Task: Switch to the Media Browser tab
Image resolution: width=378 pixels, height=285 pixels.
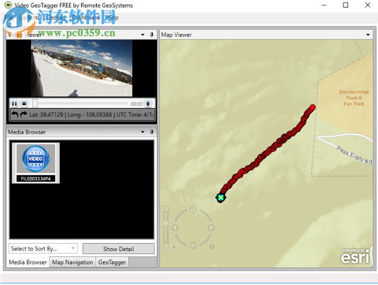Action: [28, 262]
